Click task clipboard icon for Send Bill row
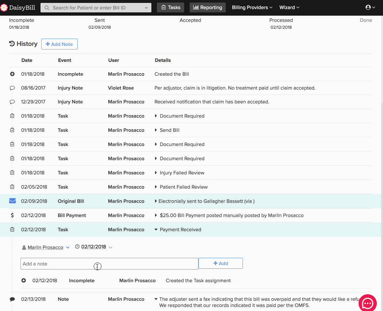Screen dimensions: 383x311 click(12, 130)
